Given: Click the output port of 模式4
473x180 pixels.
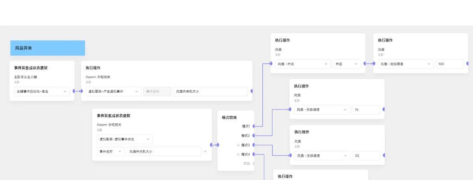Looking at the screenshot, I should pyautogui.click(x=253, y=154).
